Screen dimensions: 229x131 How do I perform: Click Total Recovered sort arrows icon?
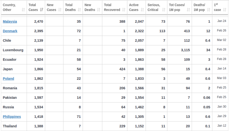124,10
